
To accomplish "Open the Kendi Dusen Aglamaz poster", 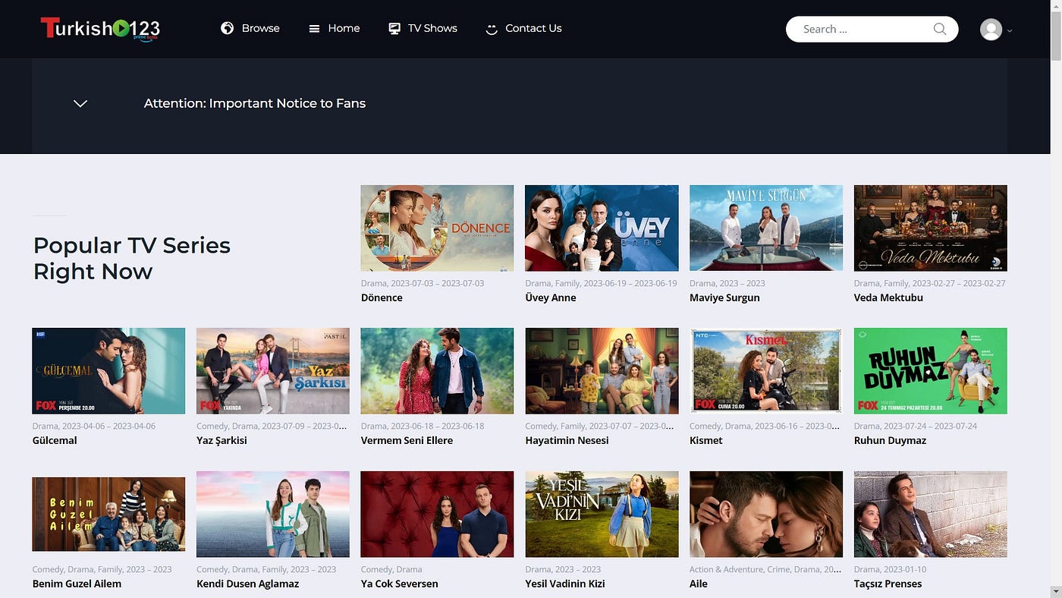I will (x=273, y=514).
